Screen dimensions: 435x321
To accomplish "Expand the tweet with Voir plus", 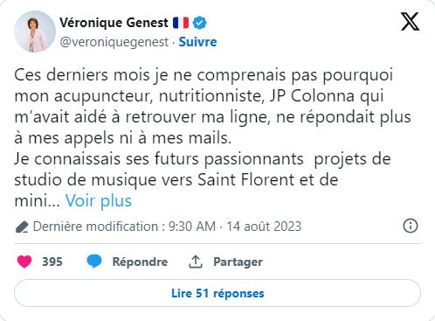I will (x=99, y=201).
